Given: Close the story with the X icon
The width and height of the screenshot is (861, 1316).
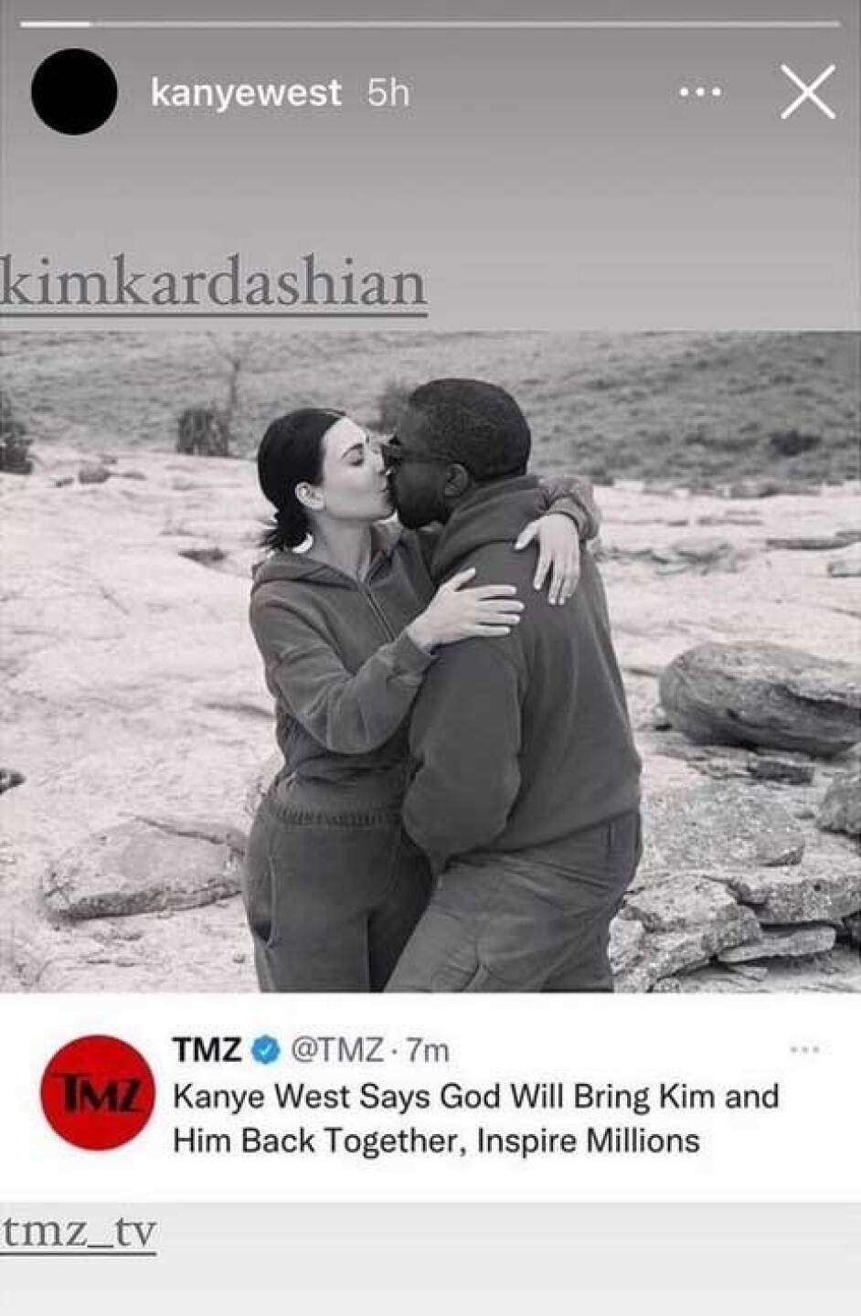Looking at the screenshot, I should 808,92.
